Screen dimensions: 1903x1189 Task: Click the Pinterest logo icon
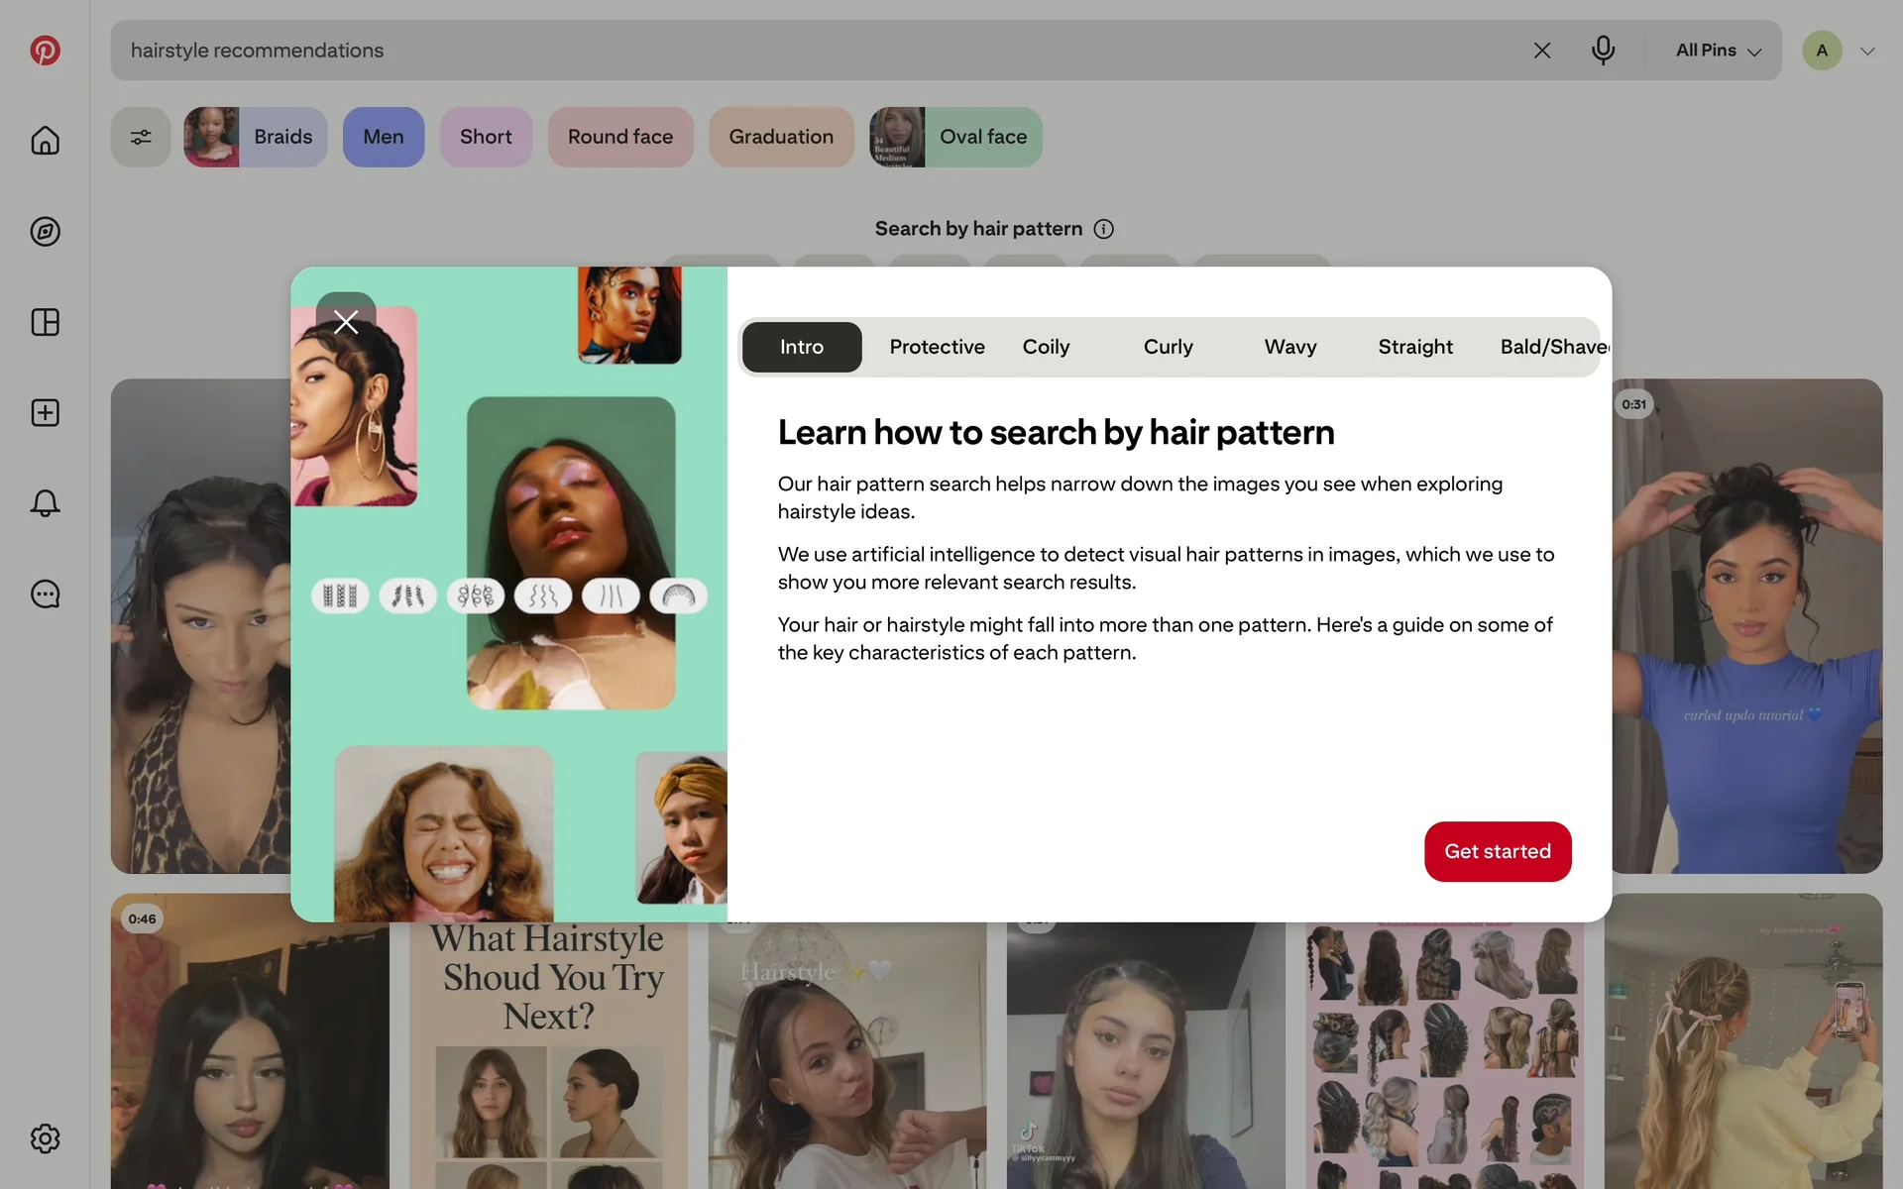point(45,51)
